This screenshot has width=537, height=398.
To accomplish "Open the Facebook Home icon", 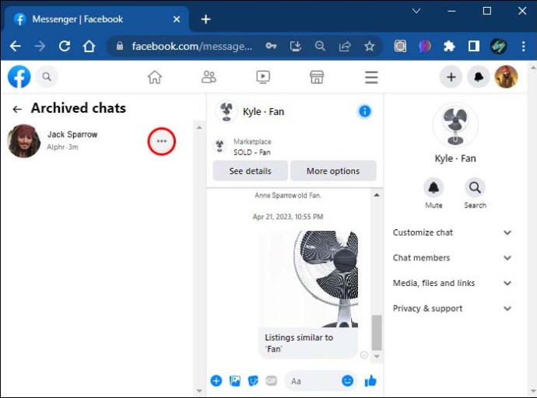I will 155,77.
